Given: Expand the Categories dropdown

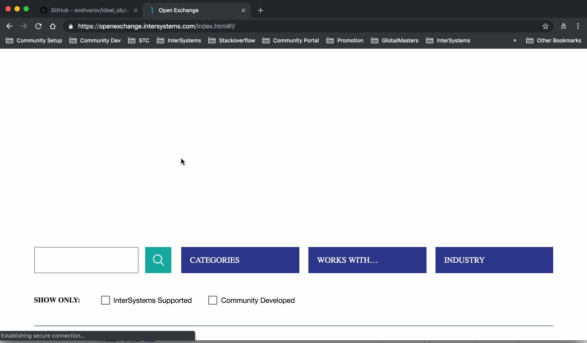Looking at the screenshot, I should coord(240,260).
